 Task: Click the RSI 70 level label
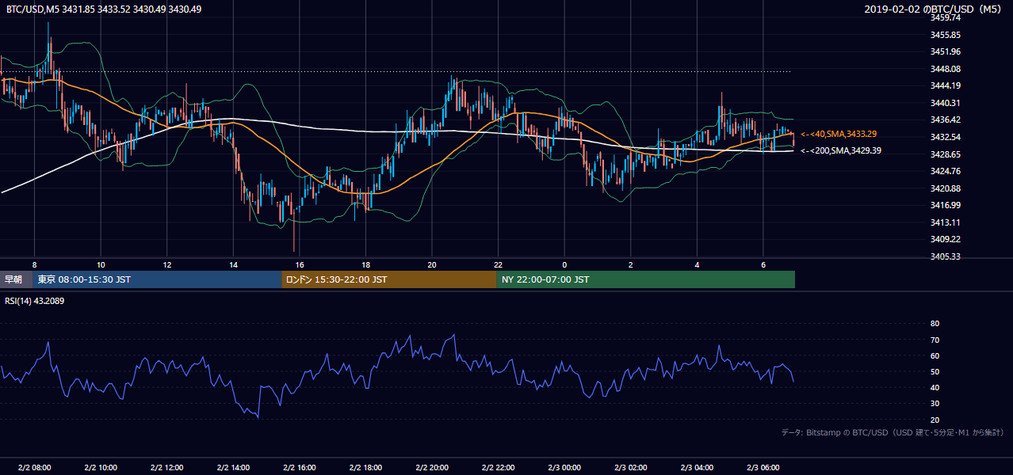click(935, 340)
